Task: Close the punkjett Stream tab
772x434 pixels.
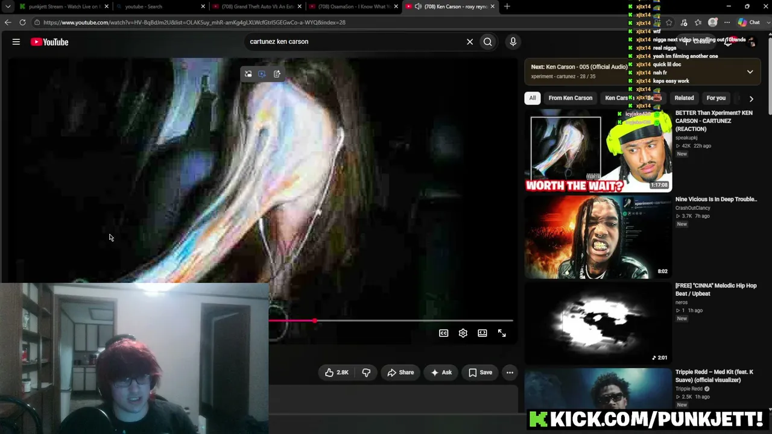Action: [107, 7]
